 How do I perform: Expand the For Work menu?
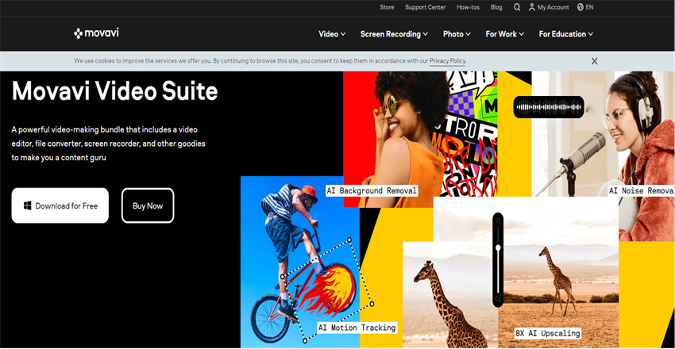pos(504,34)
